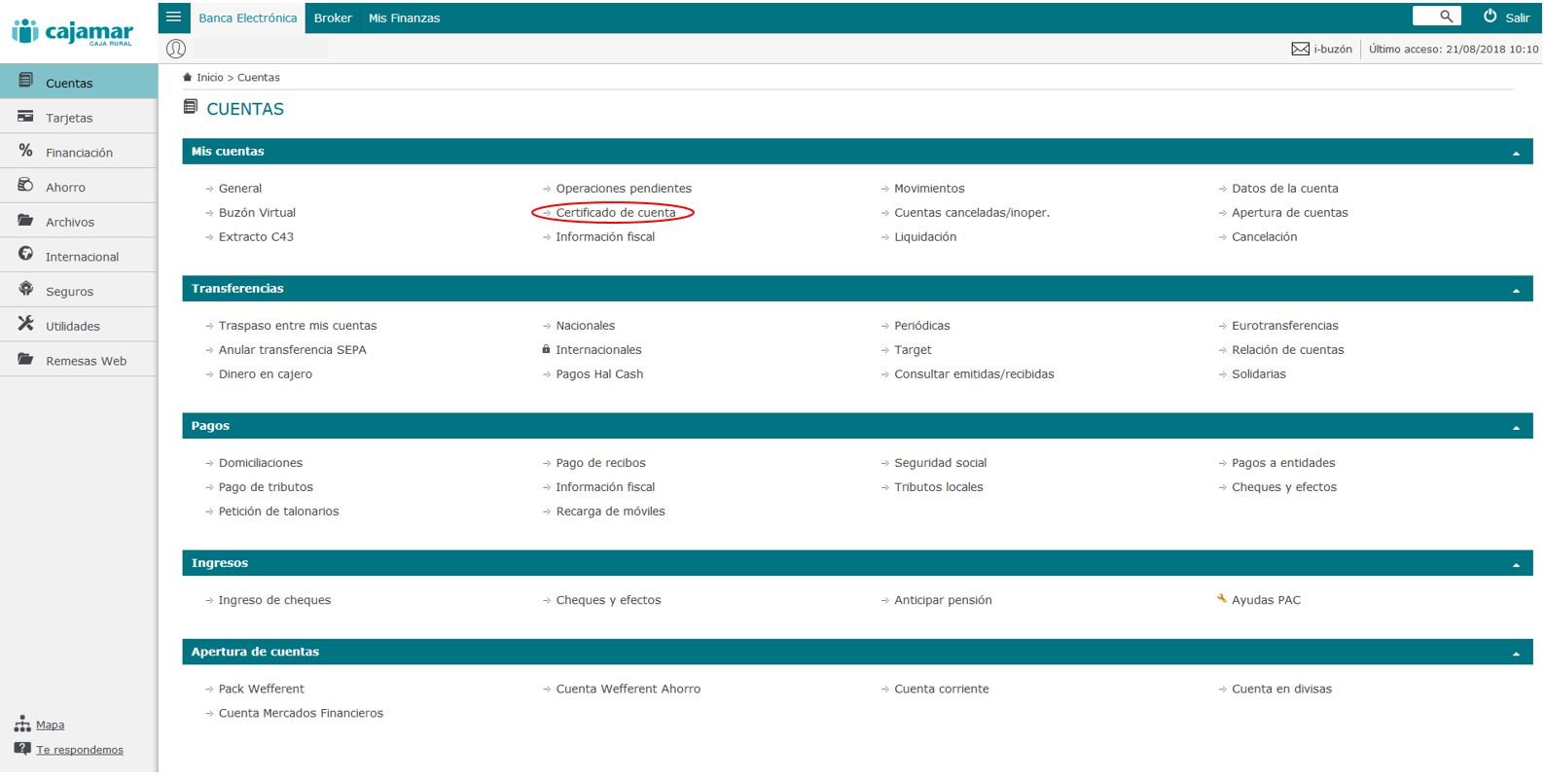Click the Salir power icon
Image resolution: width=1544 pixels, height=778 pixels.
1490,17
